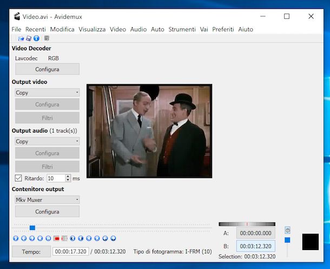Click marker B time button 00:03:12.320
The width and height of the screenshot is (330, 269).
coord(256,246)
